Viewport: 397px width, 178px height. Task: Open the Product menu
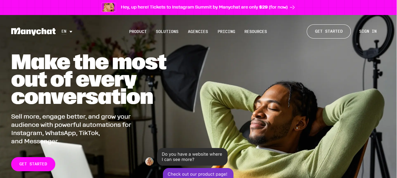tap(138, 31)
